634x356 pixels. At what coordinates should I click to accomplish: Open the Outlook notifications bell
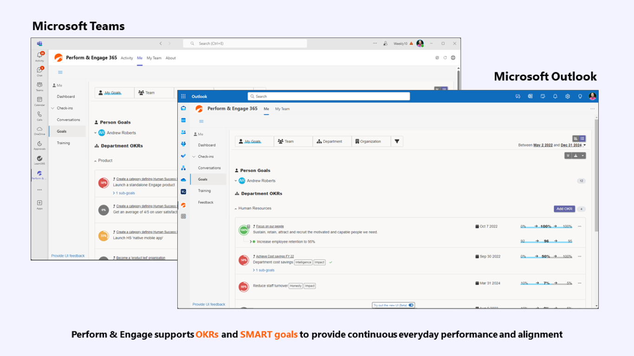[555, 96]
